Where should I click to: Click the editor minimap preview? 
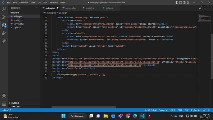(204, 18)
